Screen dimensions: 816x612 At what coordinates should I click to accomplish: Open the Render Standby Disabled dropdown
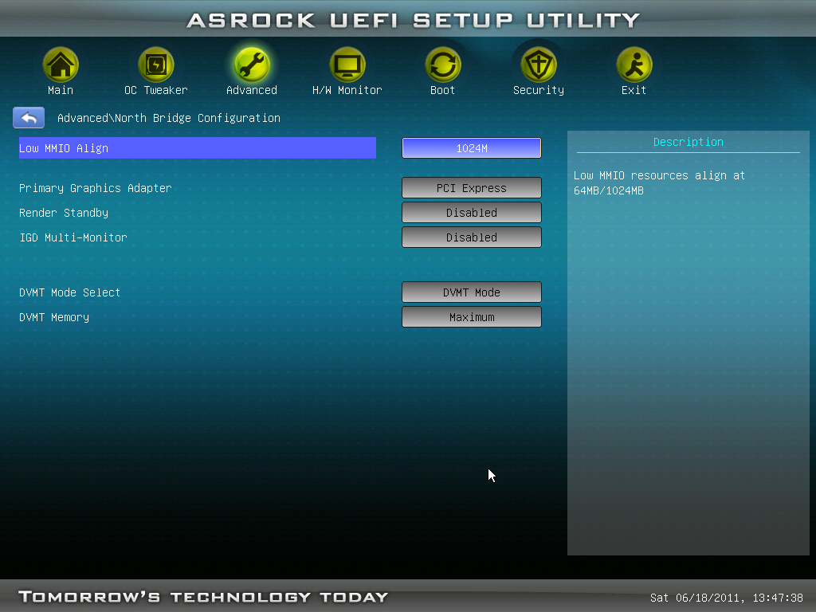pos(472,212)
